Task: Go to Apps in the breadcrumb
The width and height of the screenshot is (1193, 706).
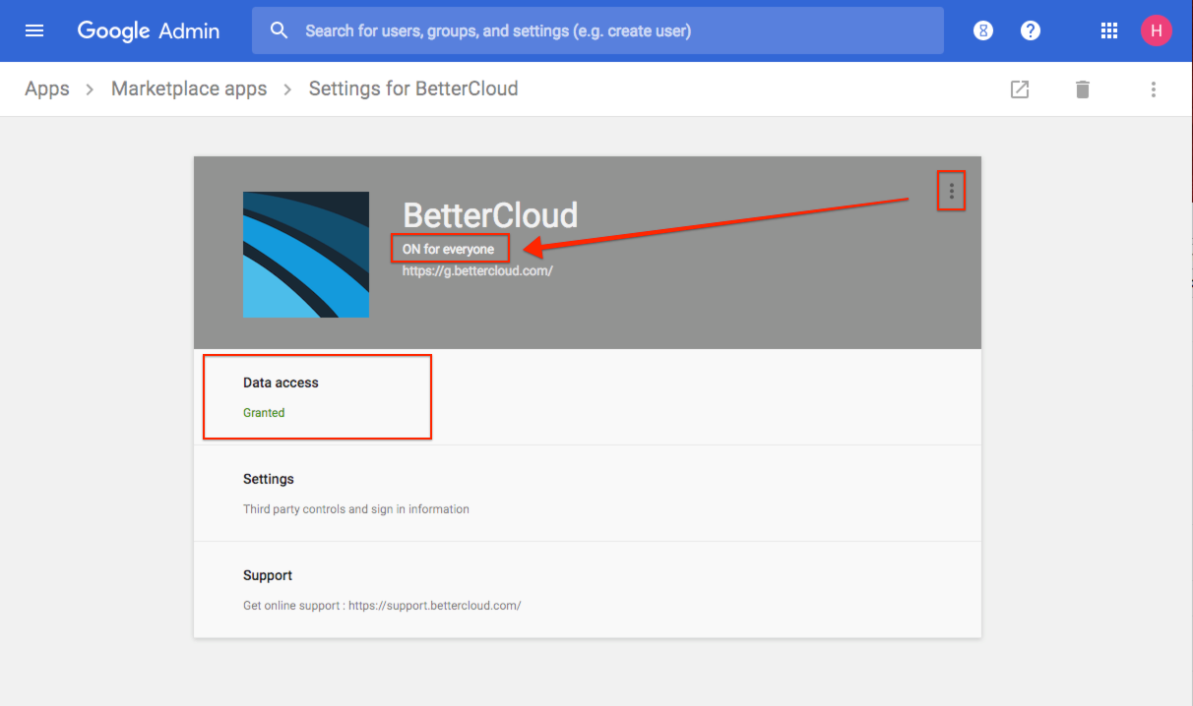Action: [46, 88]
